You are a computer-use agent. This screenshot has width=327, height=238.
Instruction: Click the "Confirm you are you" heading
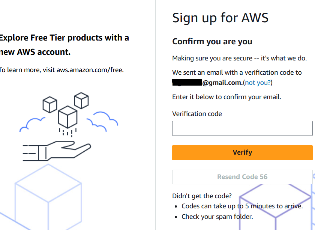point(212,42)
